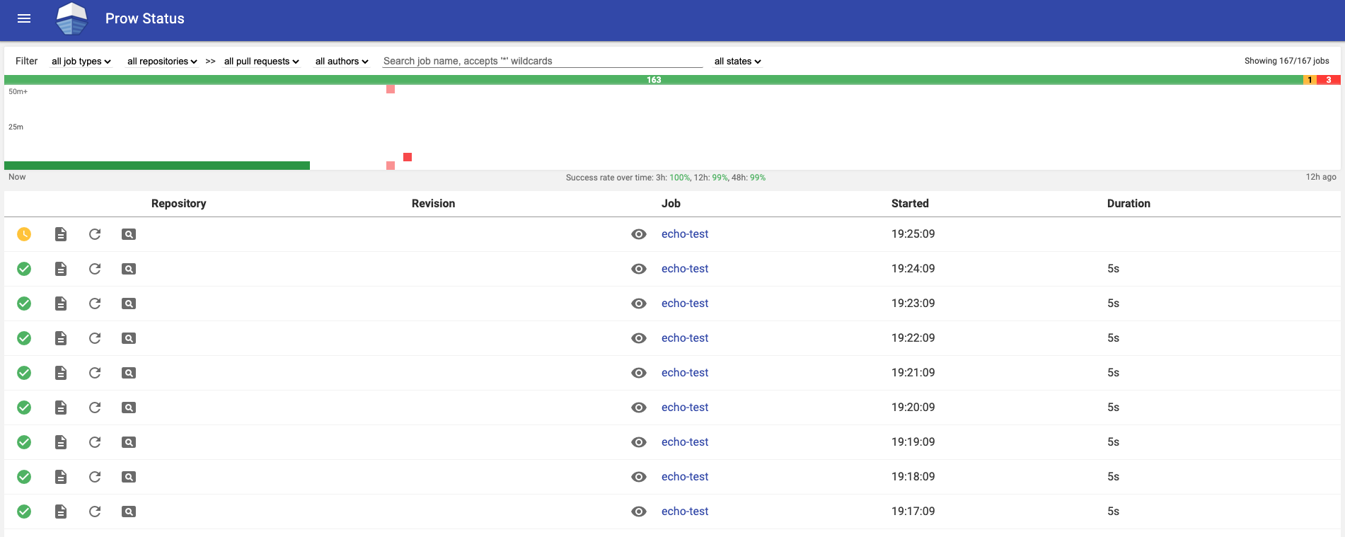Toggle eye icon for the 19:18:09 echo-test

click(639, 477)
